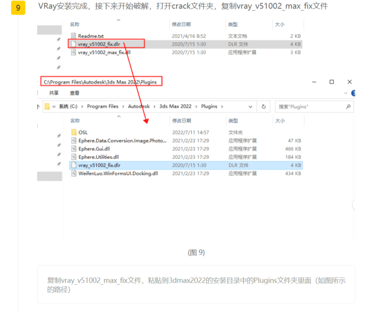Click the refresh icon beside address bar
Viewport: 388px width, 312px height.
[x=264, y=107]
